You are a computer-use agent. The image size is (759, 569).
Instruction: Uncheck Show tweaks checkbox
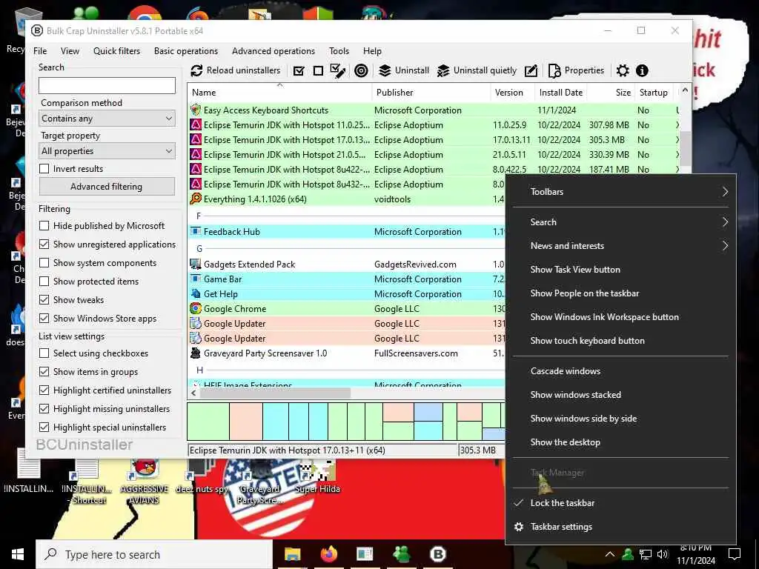[x=44, y=299]
